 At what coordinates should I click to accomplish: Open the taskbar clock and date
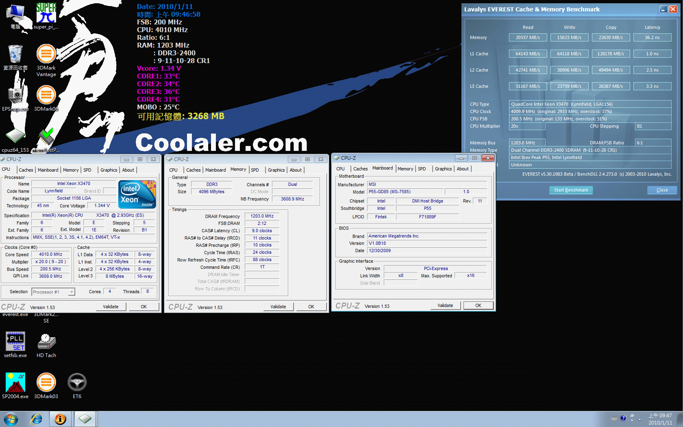660,419
